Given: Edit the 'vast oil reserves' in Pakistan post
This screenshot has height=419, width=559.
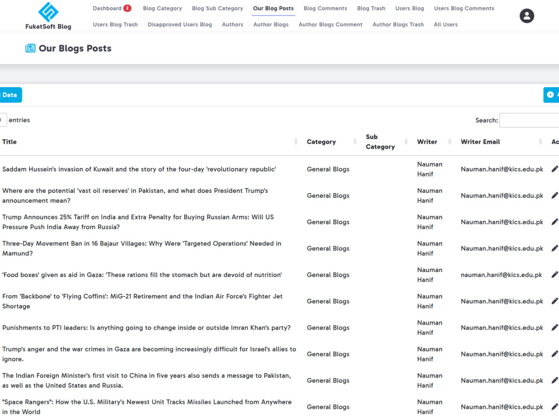Looking at the screenshot, I should click(x=555, y=195).
